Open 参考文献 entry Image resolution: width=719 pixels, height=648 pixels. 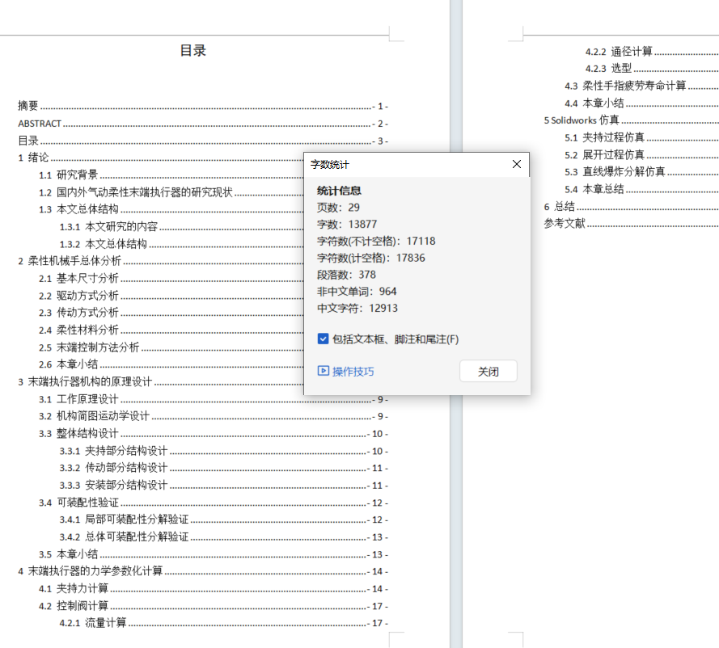[x=631, y=224]
